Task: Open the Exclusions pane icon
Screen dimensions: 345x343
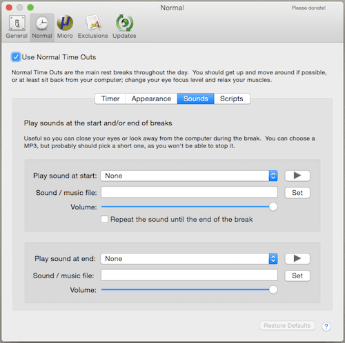Action: click(x=93, y=23)
